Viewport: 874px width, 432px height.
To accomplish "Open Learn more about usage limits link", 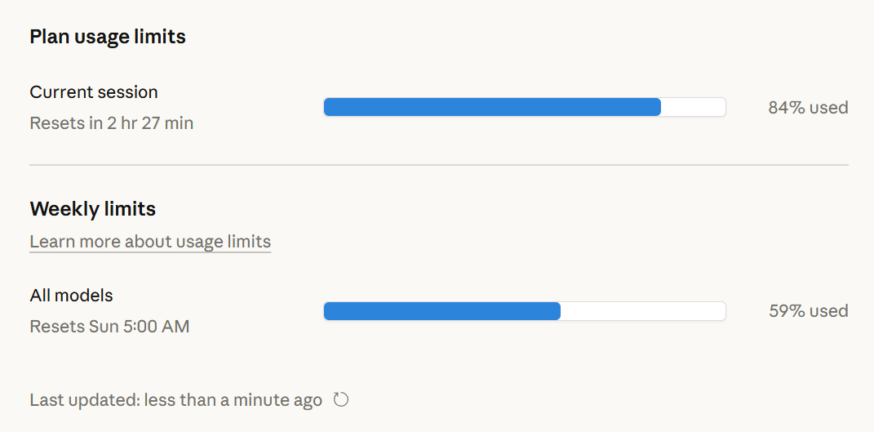I will point(150,242).
